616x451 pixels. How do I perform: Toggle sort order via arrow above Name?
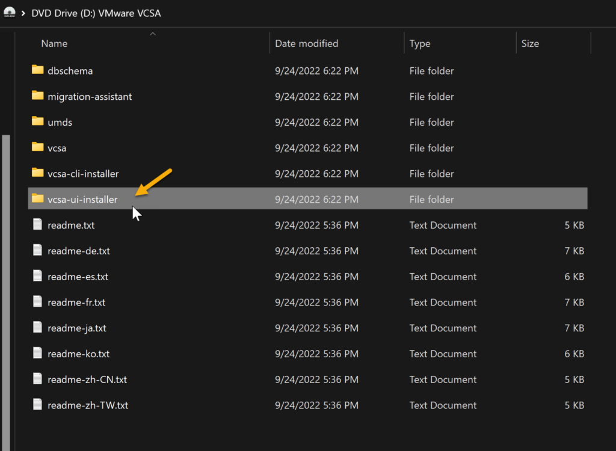[153, 34]
